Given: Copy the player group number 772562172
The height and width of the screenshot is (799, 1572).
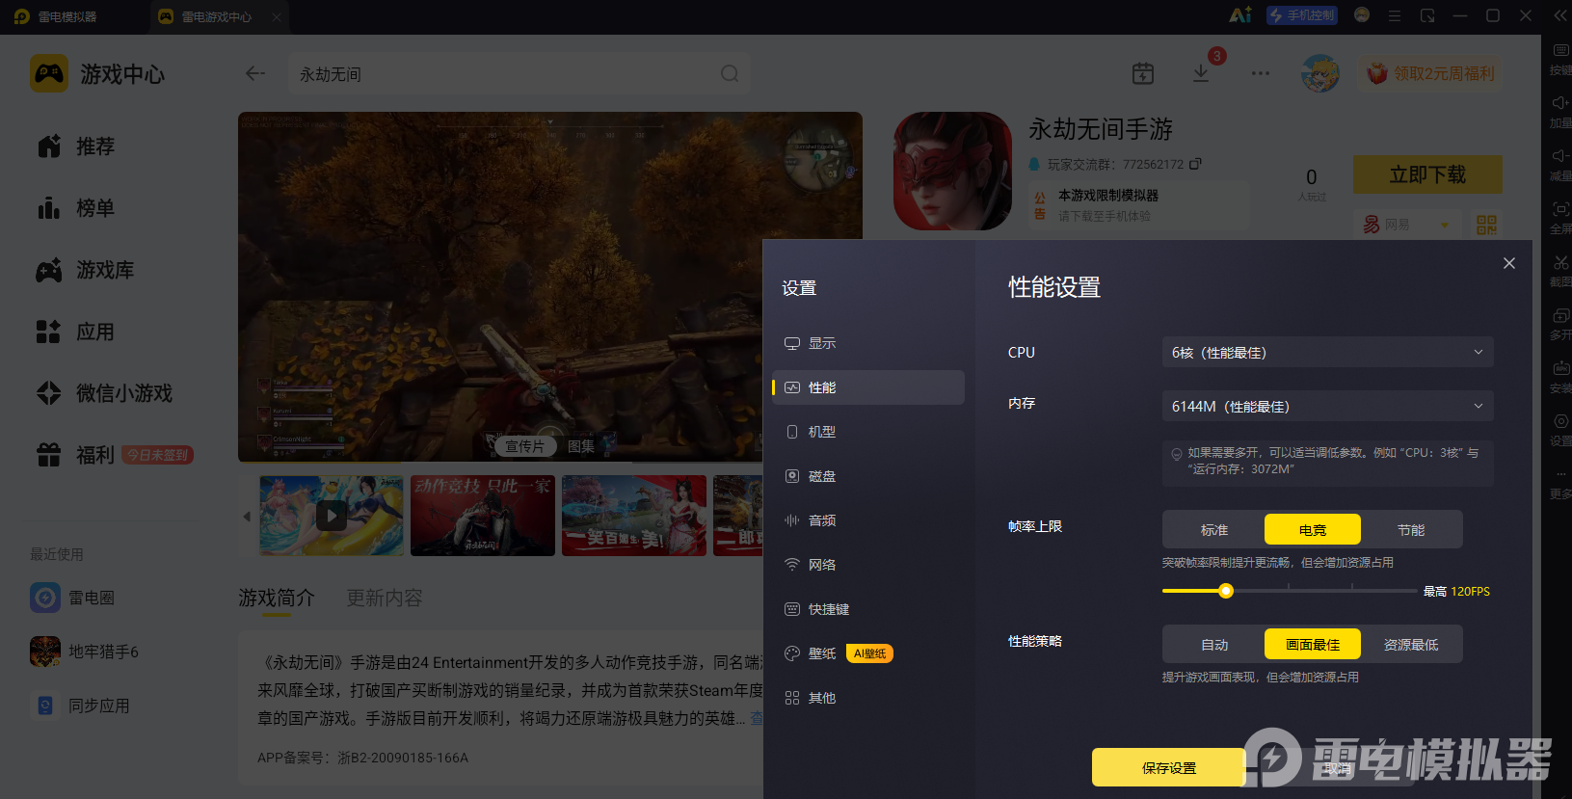Looking at the screenshot, I should [1195, 164].
